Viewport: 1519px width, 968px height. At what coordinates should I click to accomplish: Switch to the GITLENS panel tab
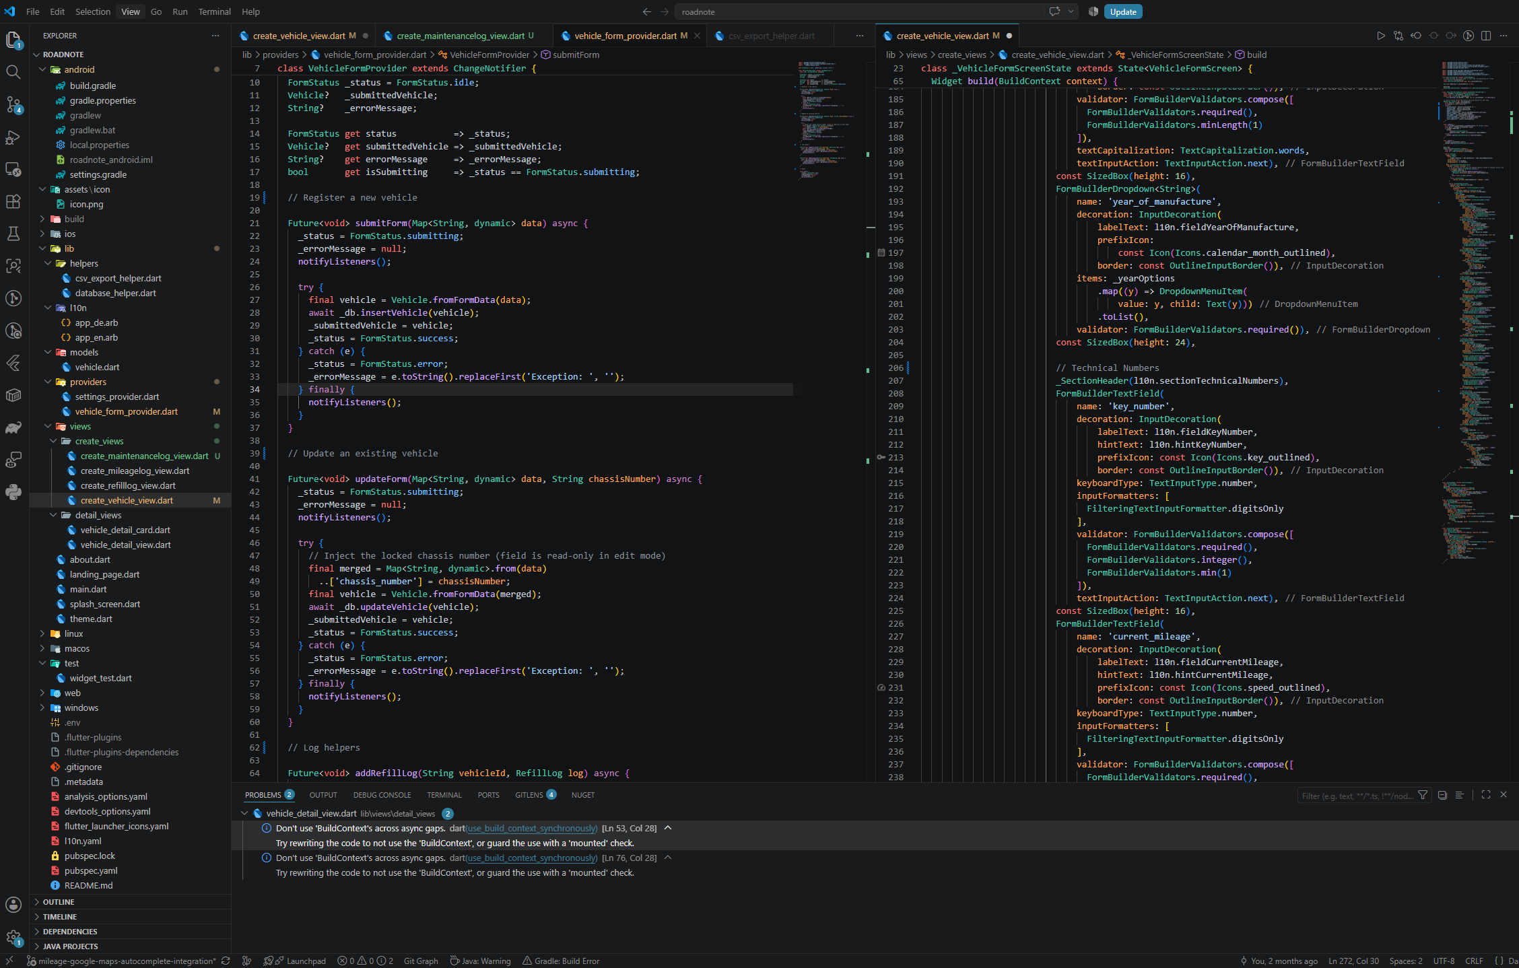click(x=535, y=795)
